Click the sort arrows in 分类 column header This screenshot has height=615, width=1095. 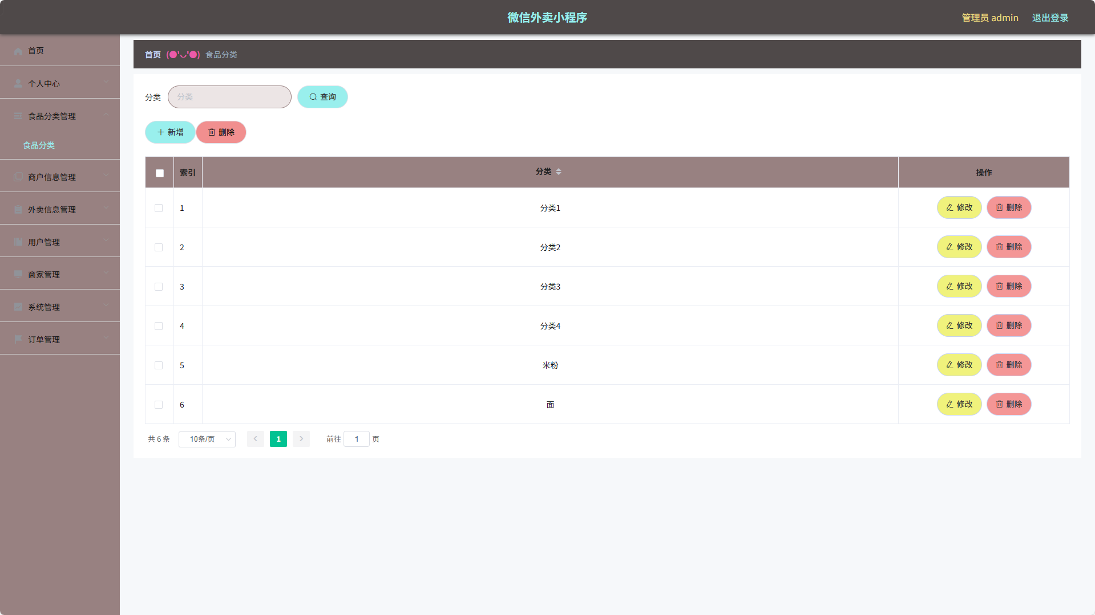click(x=559, y=172)
